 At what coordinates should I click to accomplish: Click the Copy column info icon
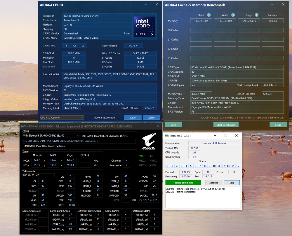point(256,15)
